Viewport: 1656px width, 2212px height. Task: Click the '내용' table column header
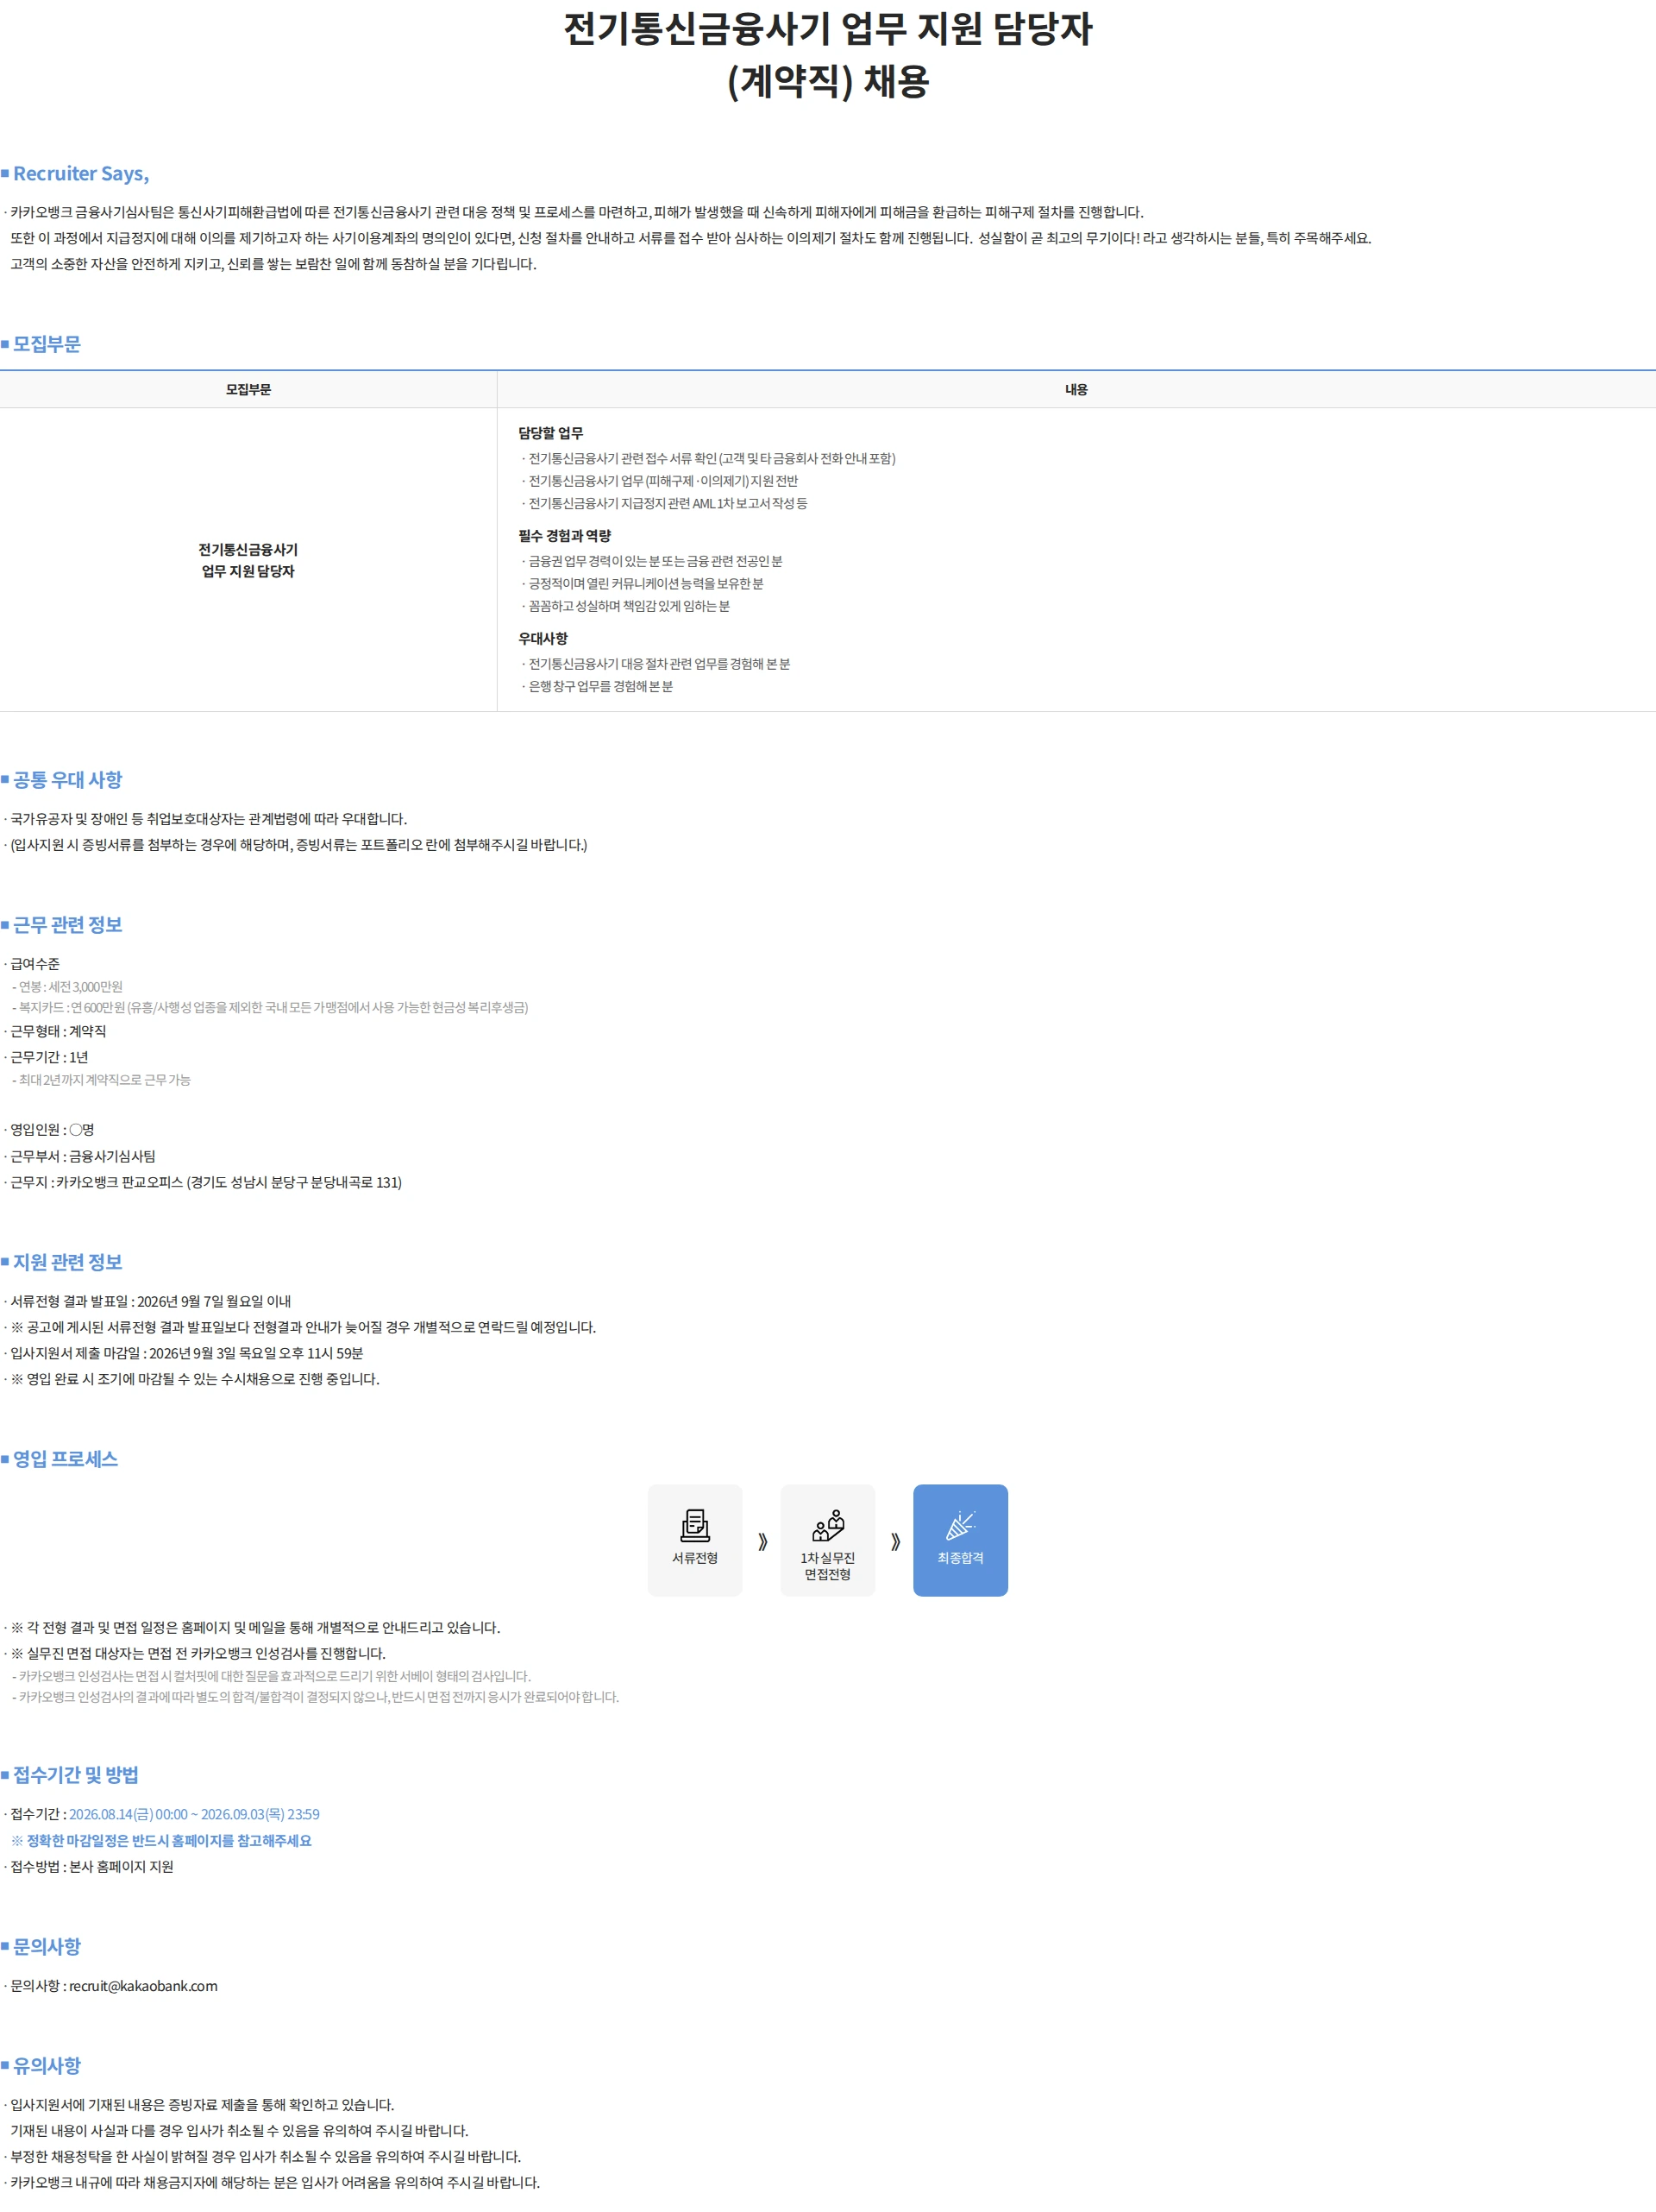click(1076, 389)
